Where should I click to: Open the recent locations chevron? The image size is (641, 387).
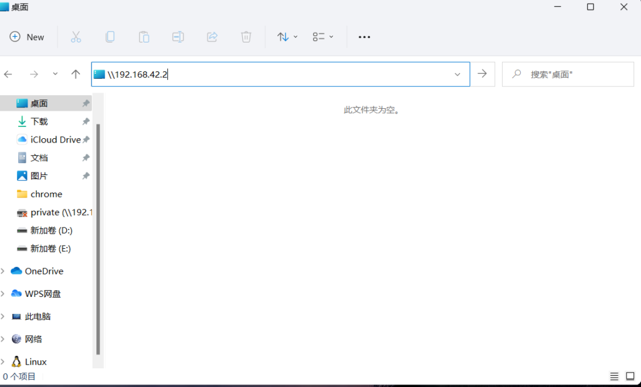tap(55, 74)
